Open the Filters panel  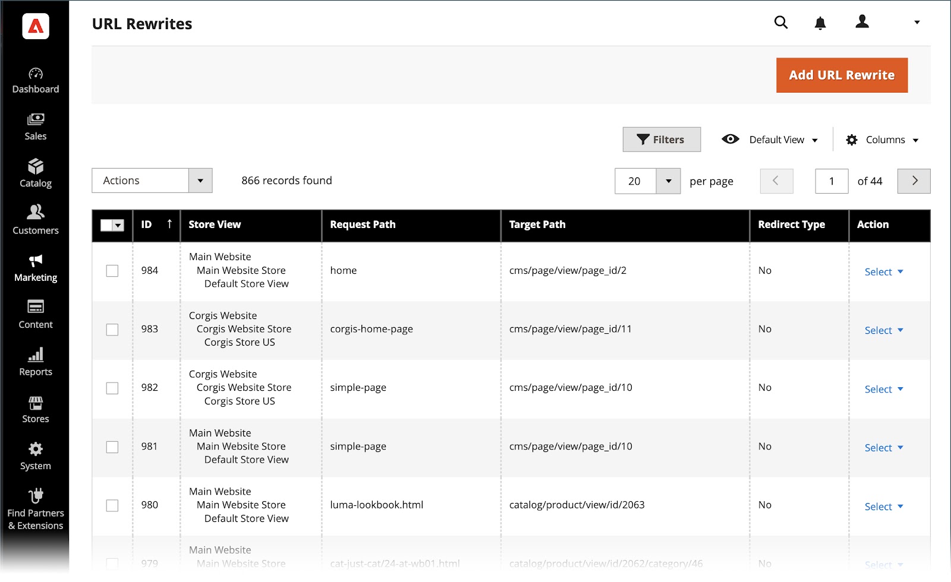(662, 139)
